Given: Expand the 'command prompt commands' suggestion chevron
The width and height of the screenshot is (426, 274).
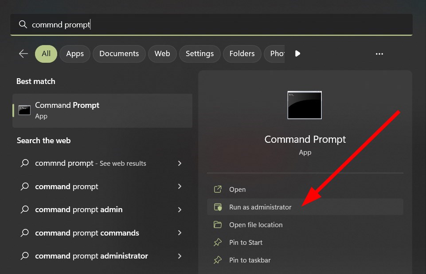Looking at the screenshot, I should [180, 233].
